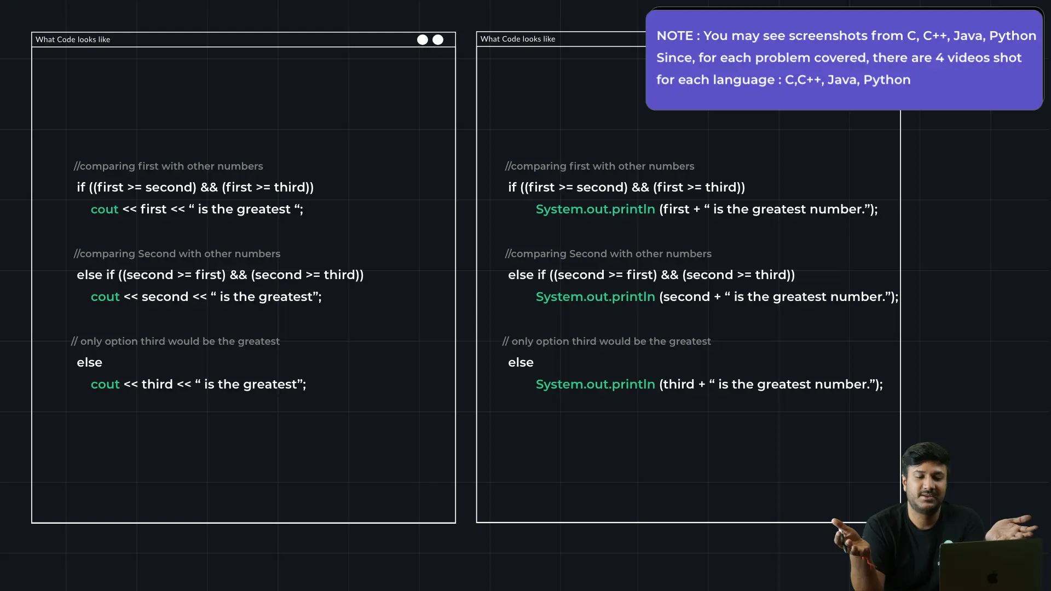Click the right comment about comparing Second
This screenshot has height=591, width=1051.
(608, 254)
